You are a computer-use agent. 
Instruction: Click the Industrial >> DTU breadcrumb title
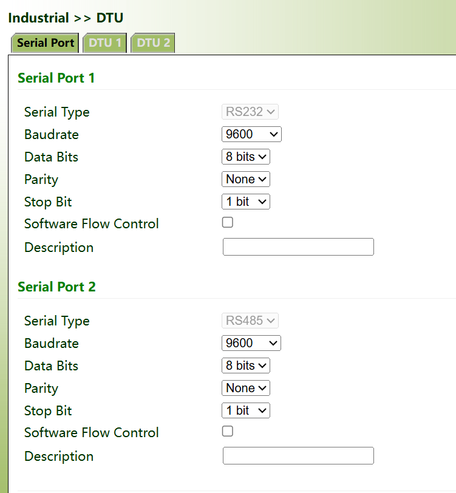click(66, 18)
